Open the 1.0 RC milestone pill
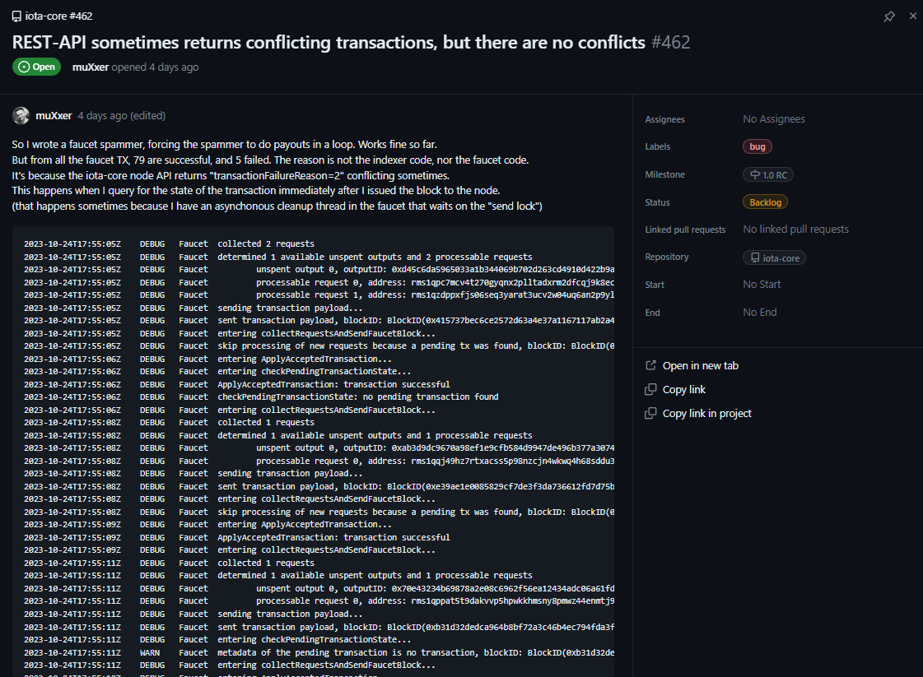923x677 pixels. point(768,174)
